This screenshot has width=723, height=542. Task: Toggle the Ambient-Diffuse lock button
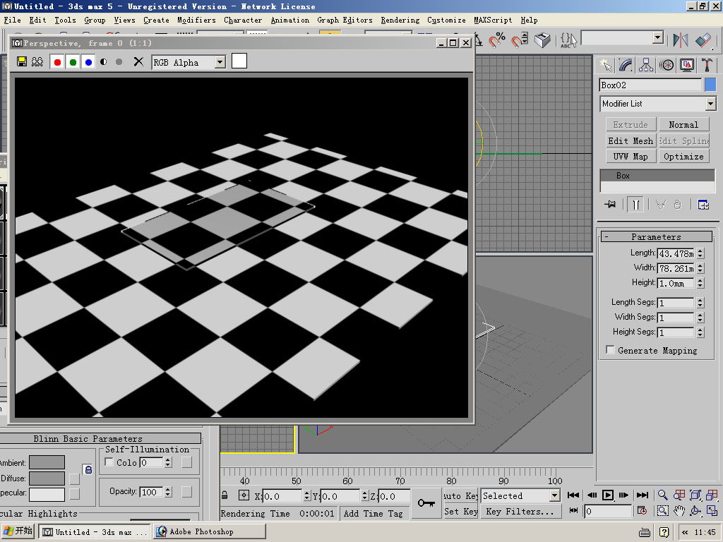[88, 469]
